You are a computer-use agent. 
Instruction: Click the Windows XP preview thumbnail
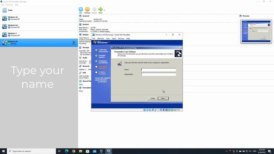(x=256, y=31)
